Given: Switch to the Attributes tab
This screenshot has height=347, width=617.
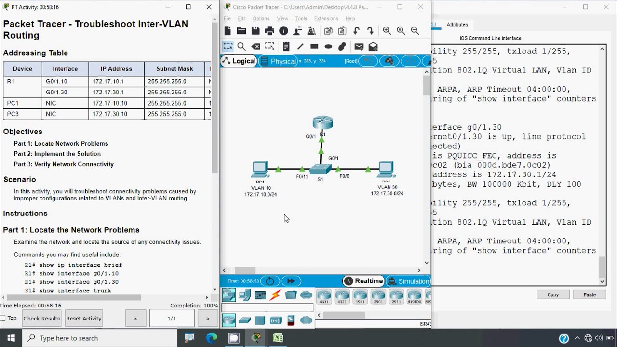Looking at the screenshot, I should [457, 25].
